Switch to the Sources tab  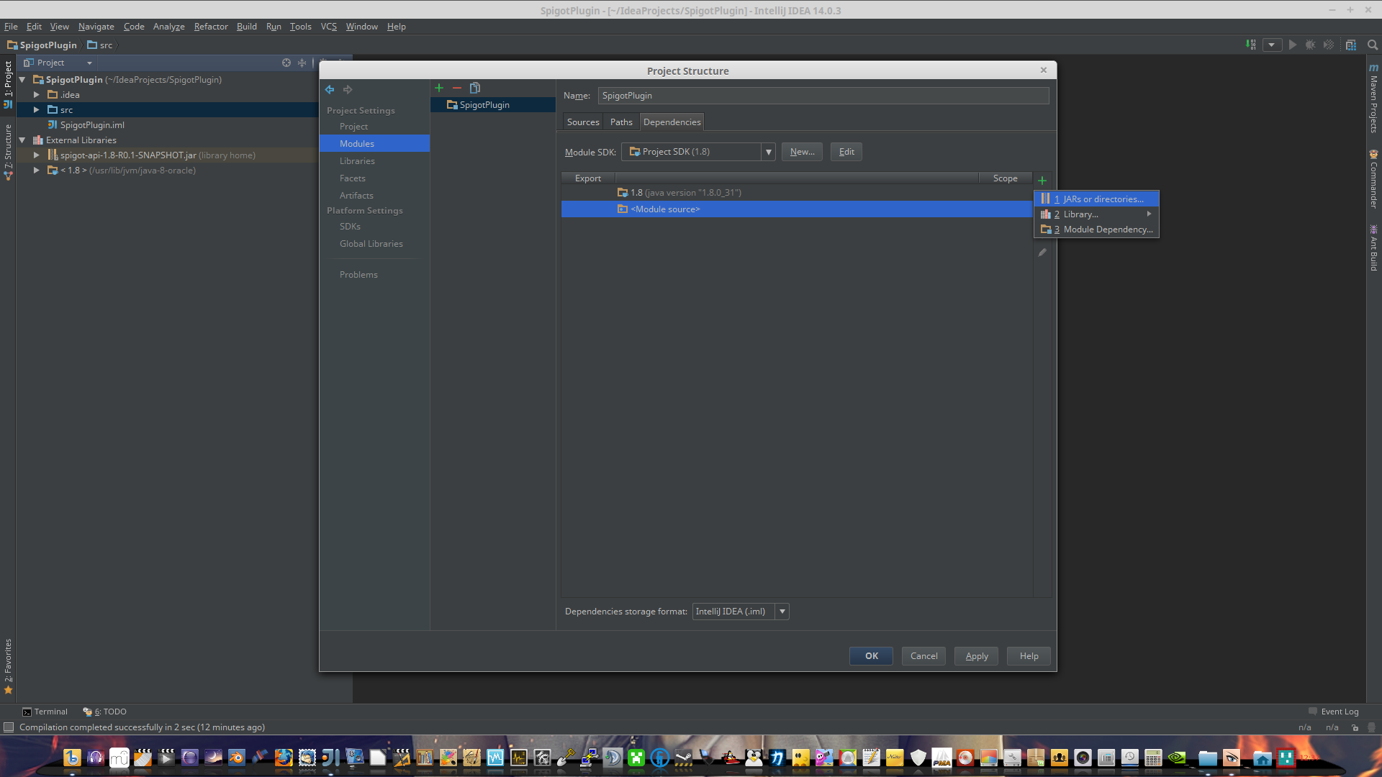[582, 122]
